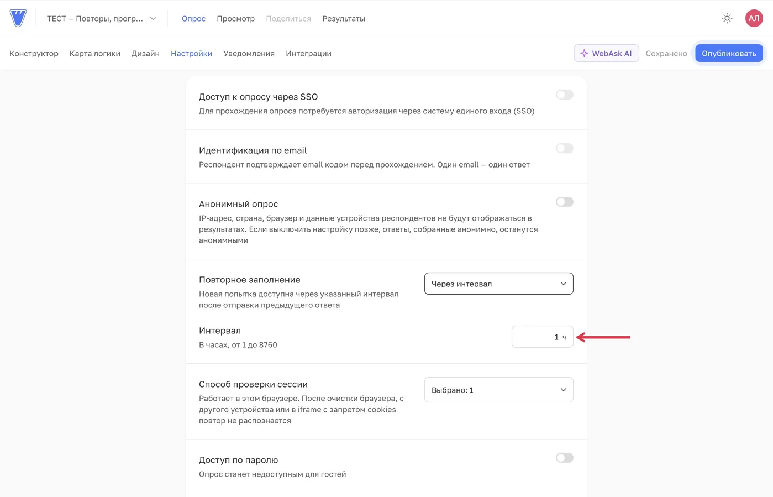Open the Просмотр tab
The height and width of the screenshot is (497, 773).
pos(235,18)
